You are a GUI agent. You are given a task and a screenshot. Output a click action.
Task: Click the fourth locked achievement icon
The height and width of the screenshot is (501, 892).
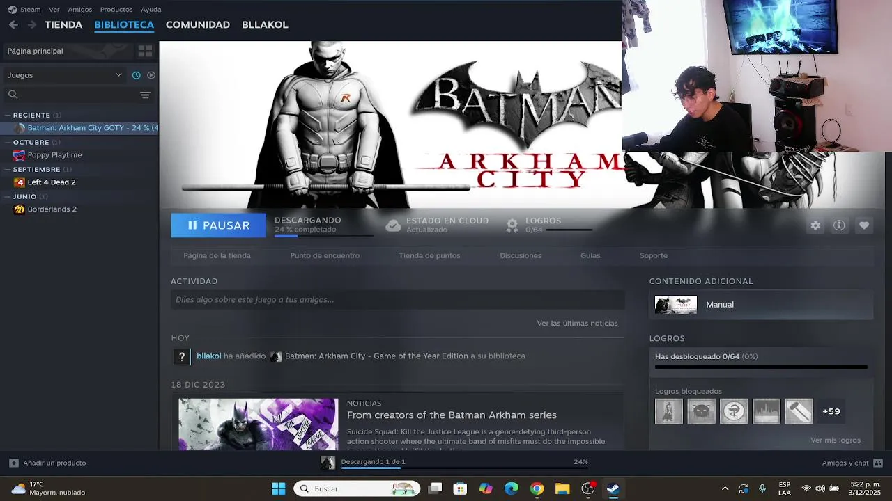click(767, 411)
